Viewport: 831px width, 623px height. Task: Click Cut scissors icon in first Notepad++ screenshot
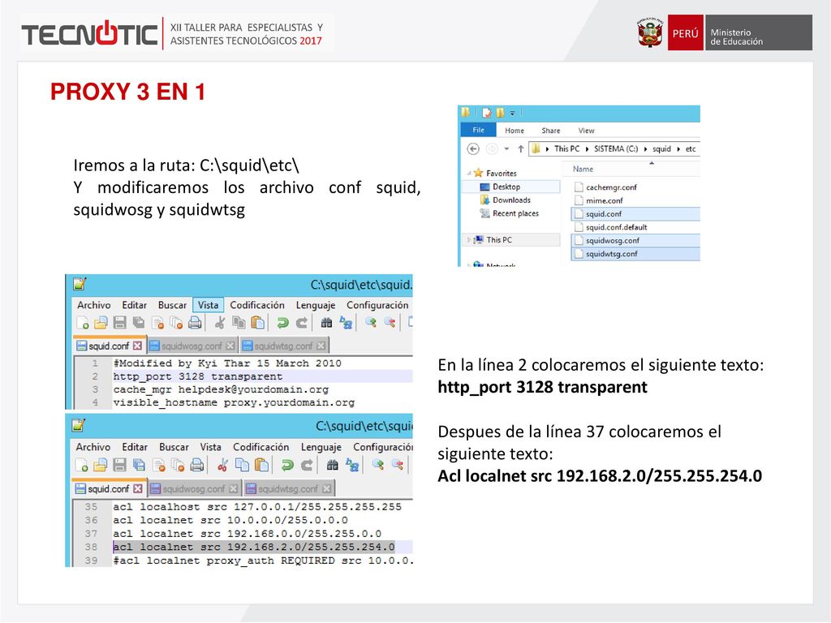tap(220, 322)
